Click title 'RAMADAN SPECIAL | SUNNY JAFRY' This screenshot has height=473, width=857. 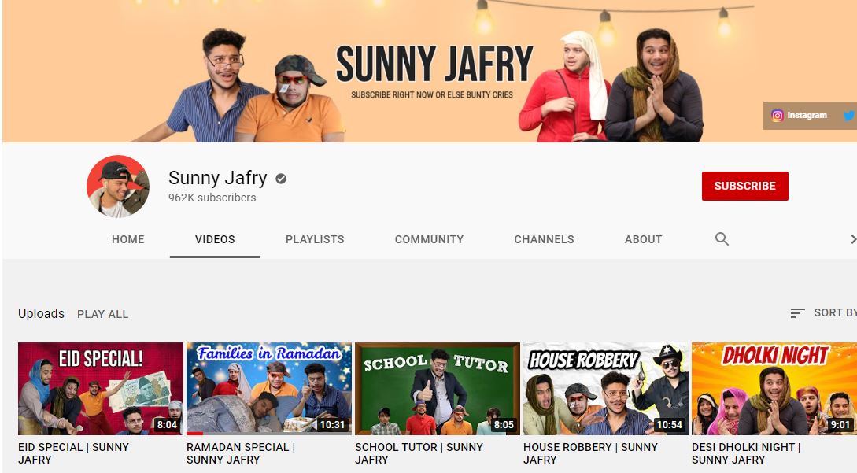(x=241, y=453)
